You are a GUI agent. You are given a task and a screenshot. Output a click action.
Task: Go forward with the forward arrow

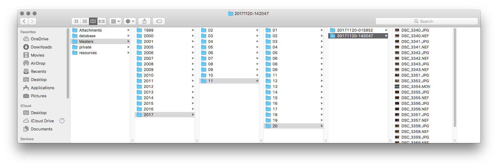[x=32, y=21]
